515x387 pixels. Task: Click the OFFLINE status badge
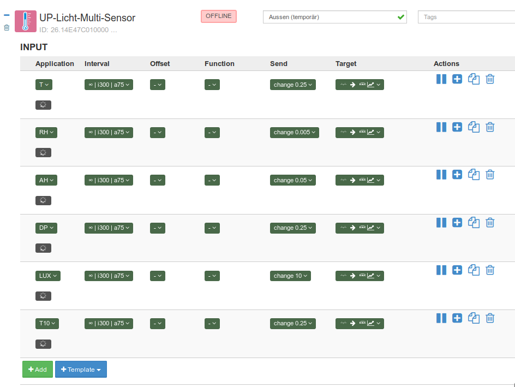tap(219, 16)
